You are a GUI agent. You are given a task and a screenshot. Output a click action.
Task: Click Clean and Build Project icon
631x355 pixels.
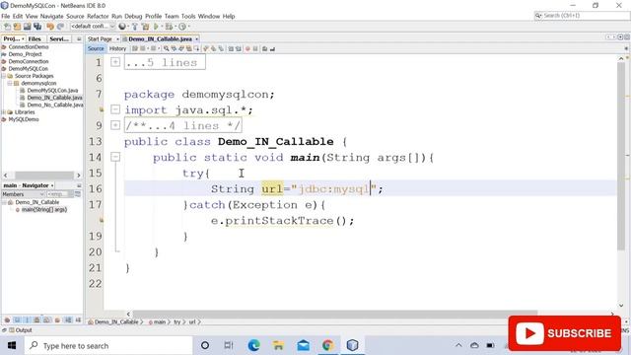145,27
